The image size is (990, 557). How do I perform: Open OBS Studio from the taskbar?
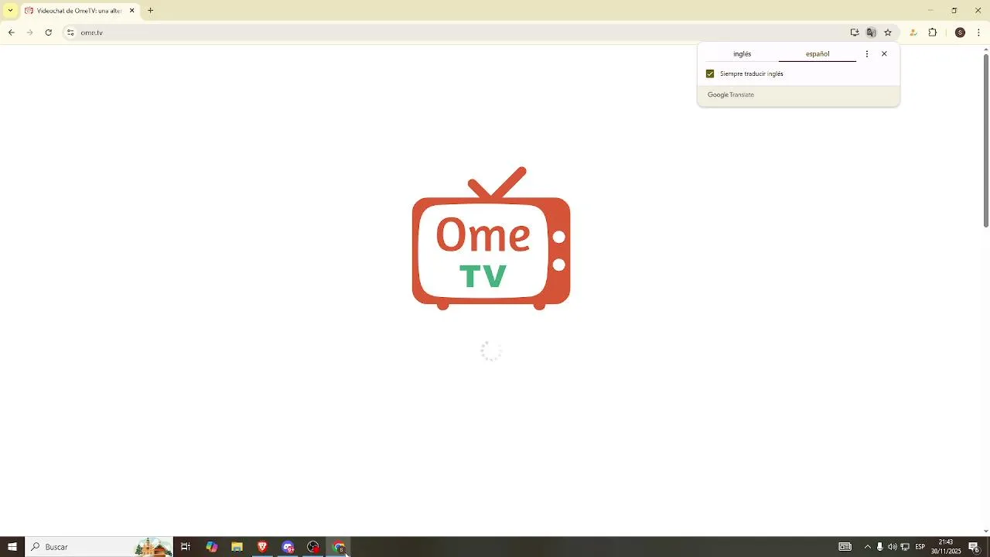click(313, 547)
